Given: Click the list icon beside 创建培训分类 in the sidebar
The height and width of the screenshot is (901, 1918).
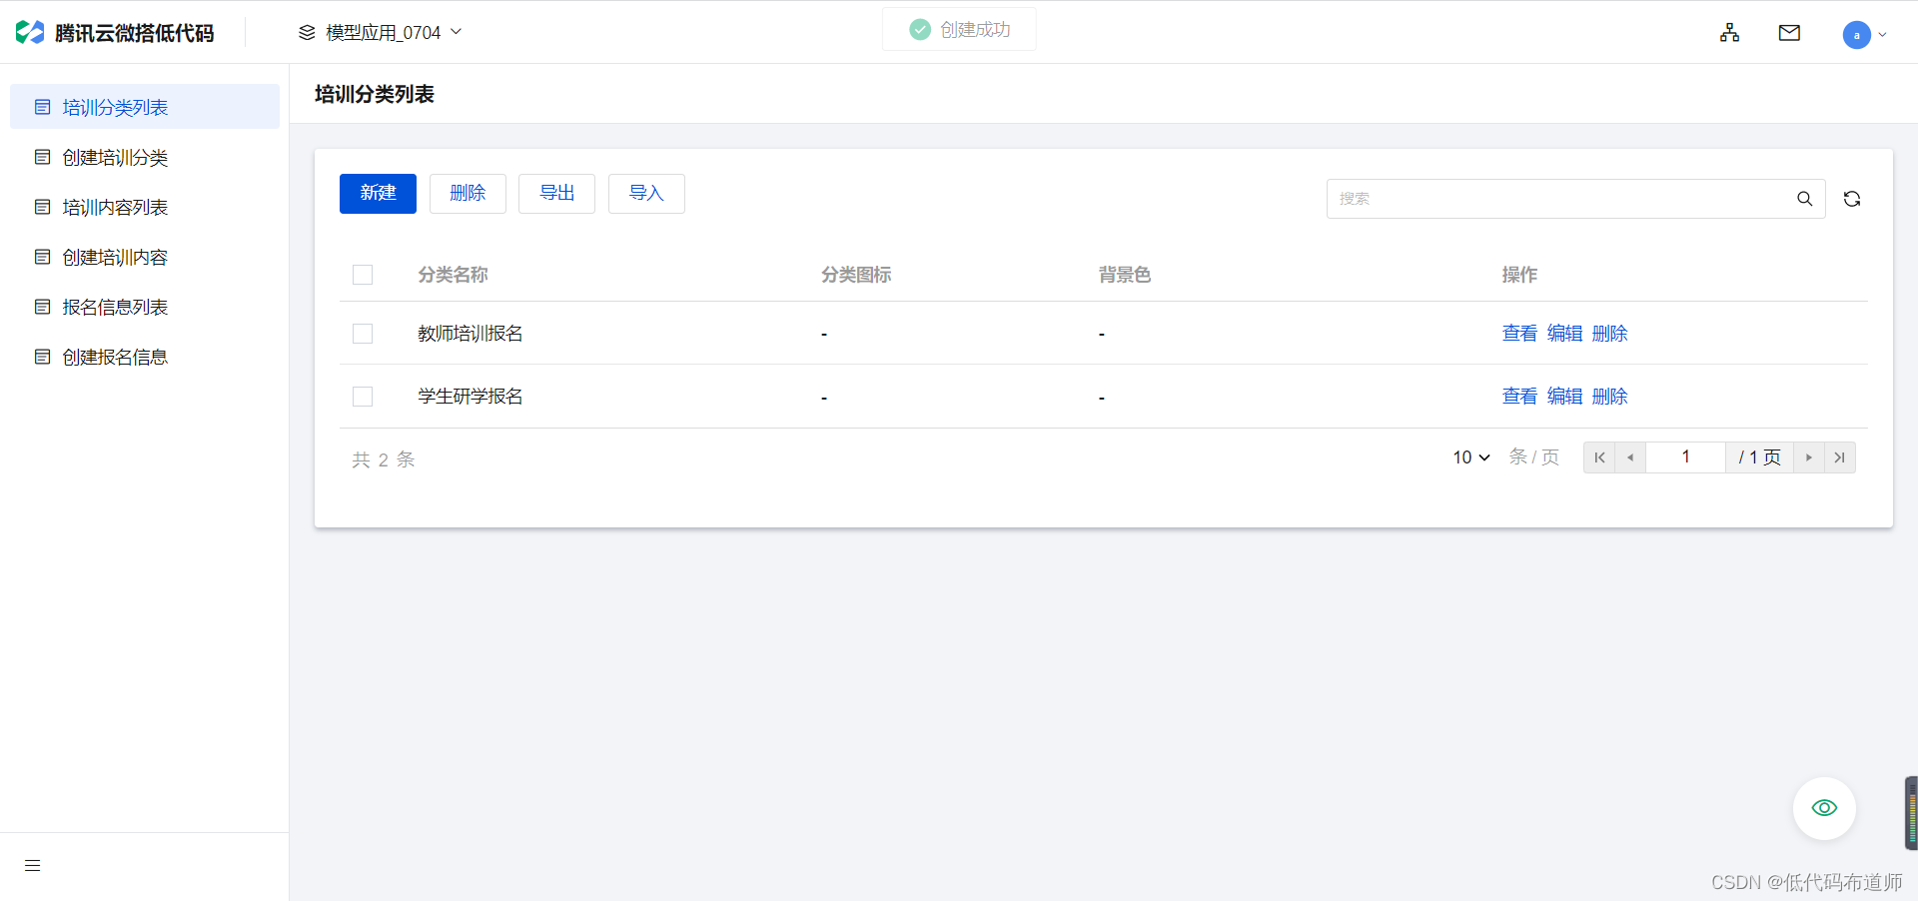Looking at the screenshot, I should pyautogui.click(x=42, y=157).
